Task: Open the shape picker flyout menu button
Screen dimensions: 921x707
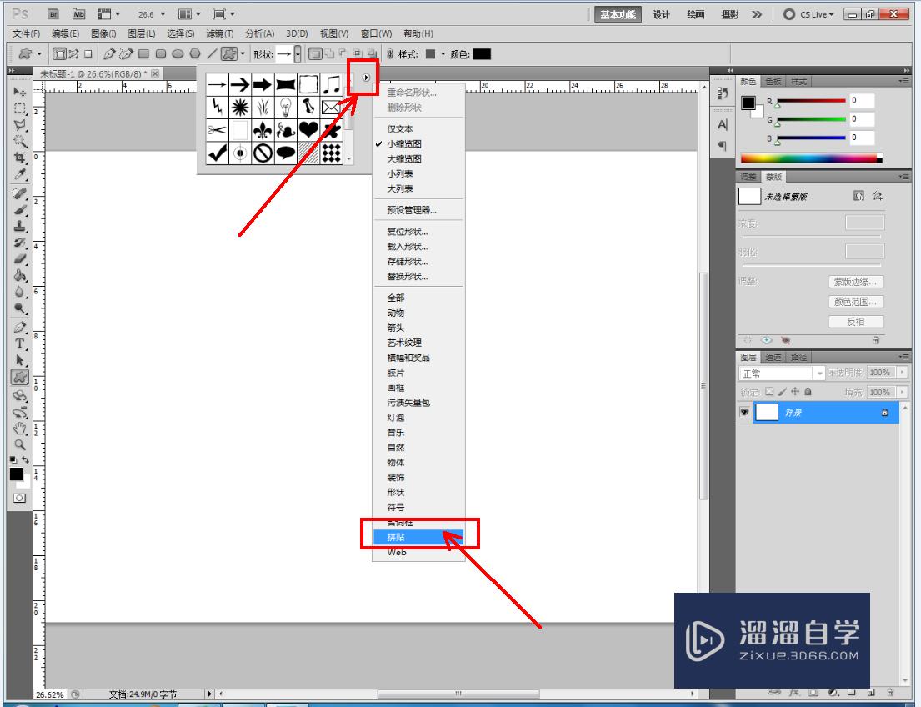Action: [x=366, y=77]
